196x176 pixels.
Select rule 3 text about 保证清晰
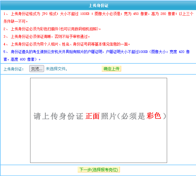pos(47,37)
